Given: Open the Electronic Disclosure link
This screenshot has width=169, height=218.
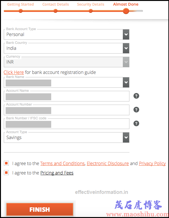Looking at the screenshot, I should (x=108, y=163).
